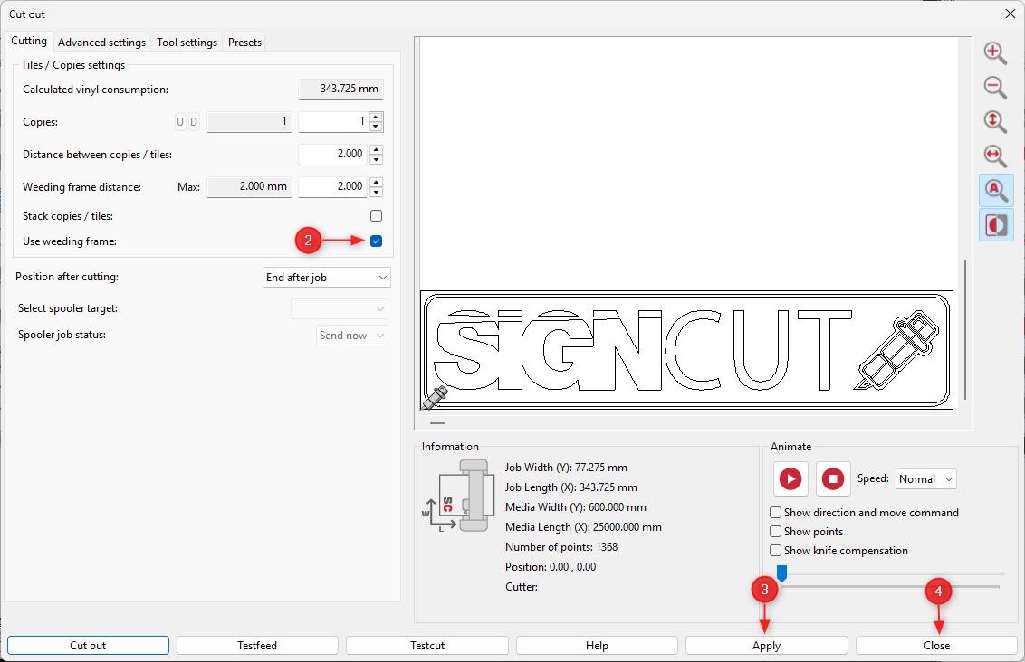Click the Job Length (X) information text

pos(570,487)
